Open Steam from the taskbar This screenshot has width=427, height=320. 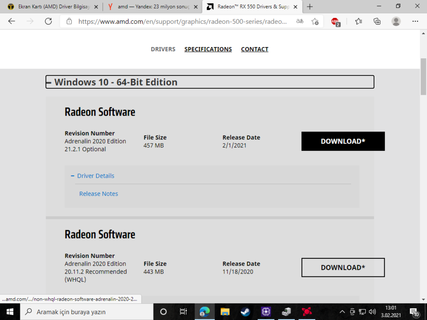tap(245, 312)
